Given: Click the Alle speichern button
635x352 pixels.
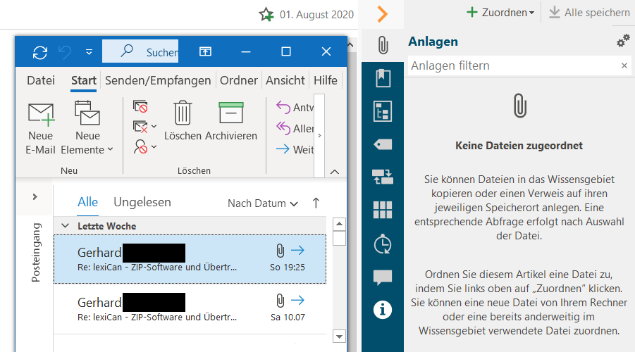Looking at the screenshot, I should [x=589, y=13].
